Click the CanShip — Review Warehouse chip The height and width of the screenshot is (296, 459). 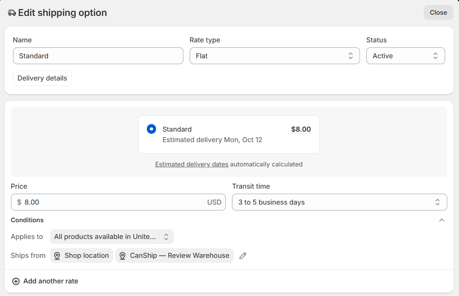pos(175,256)
